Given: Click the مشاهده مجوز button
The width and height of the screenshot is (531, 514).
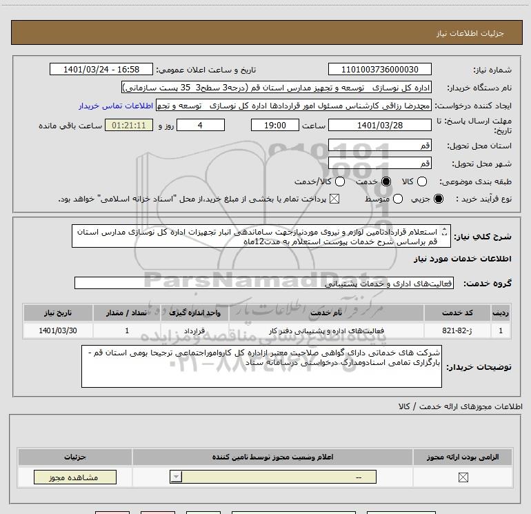Looking at the screenshot, I should [x=75, y=477].
